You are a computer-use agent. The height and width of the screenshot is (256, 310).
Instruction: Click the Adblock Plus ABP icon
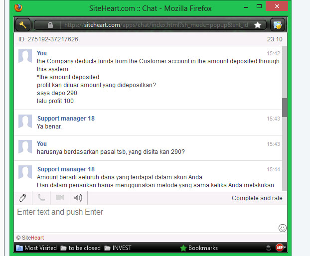pyautogui.click(x=280, y=248)
